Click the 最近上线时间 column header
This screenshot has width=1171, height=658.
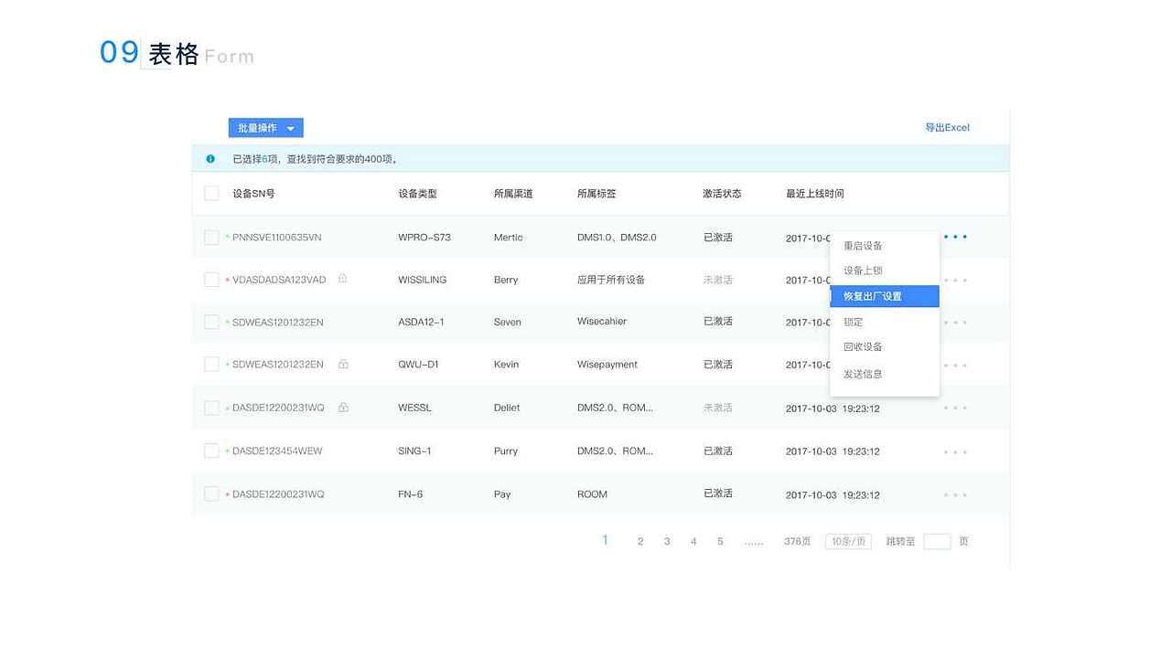click(x=815, y=194)
